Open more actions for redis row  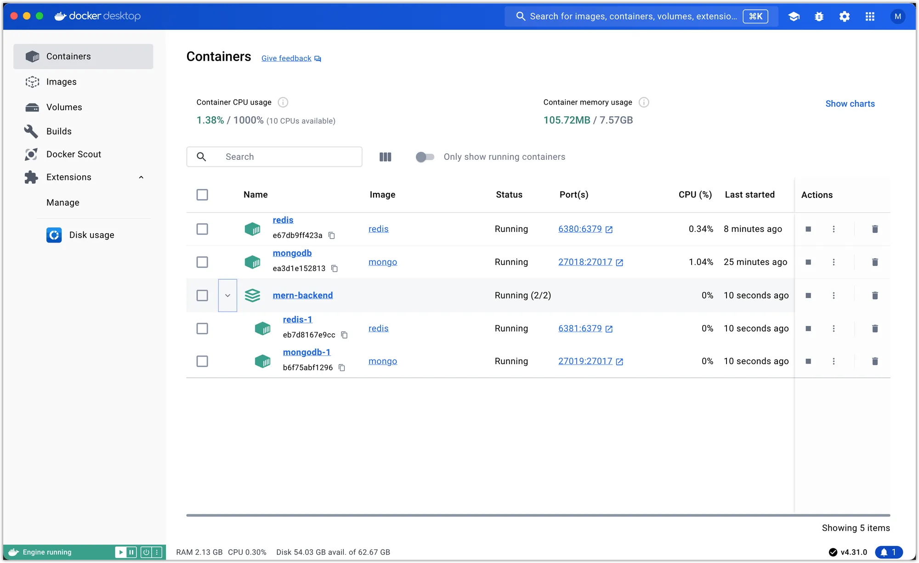click(x=834, y=229)
